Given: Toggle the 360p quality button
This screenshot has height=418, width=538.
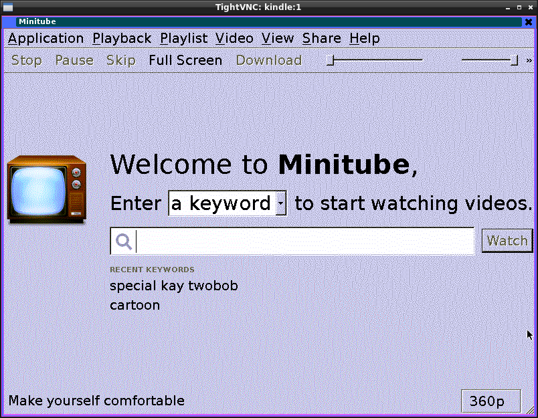Looking at the screenshot, I should 490,401.
